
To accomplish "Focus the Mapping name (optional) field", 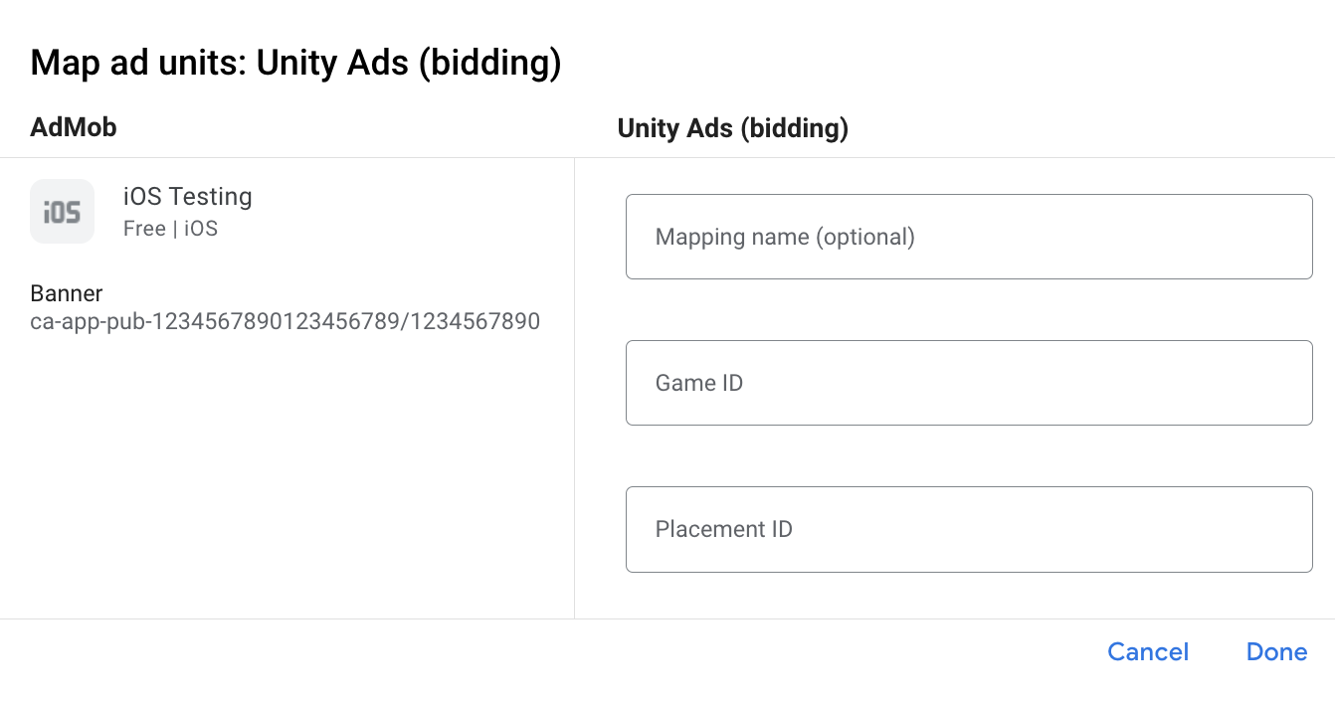I will [x=968, y=237].
